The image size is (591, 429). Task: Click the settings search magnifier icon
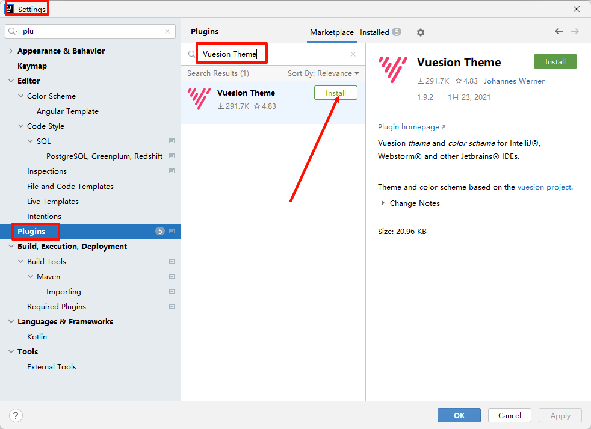pos(13,31)
